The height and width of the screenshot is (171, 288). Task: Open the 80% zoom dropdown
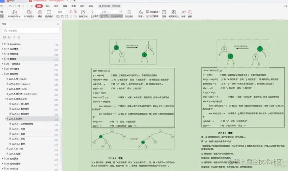(x=62, y=12)
